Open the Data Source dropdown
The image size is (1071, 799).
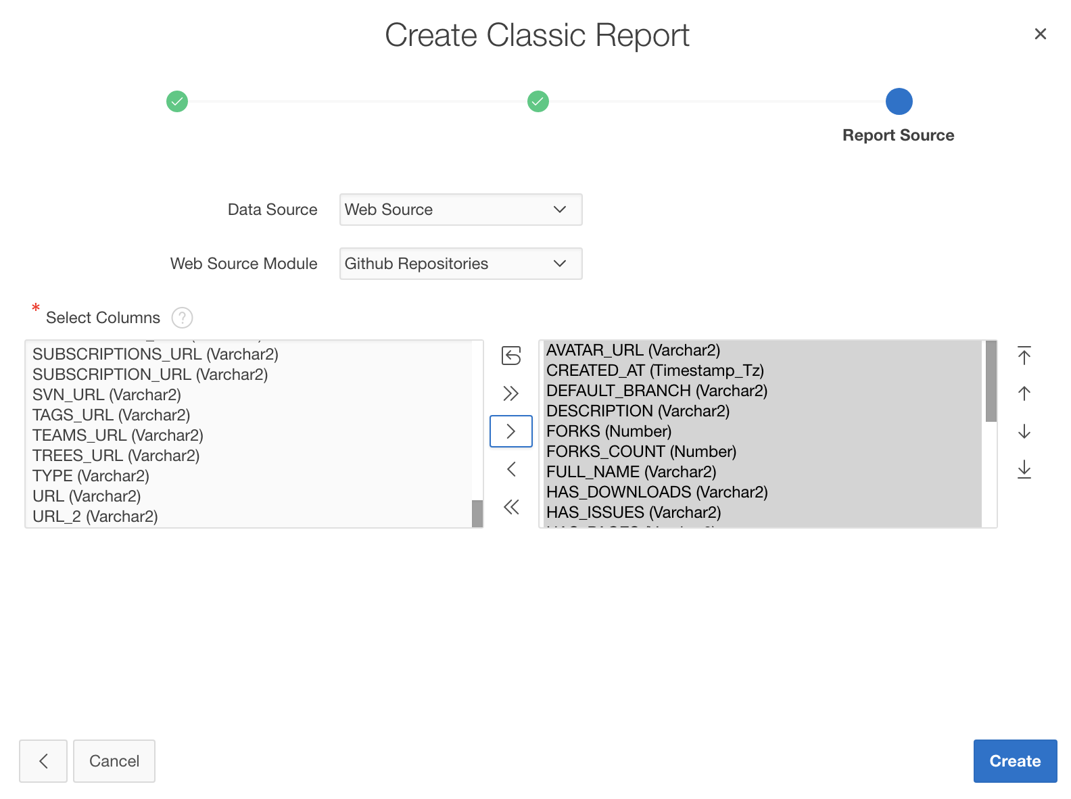(460, 210)
